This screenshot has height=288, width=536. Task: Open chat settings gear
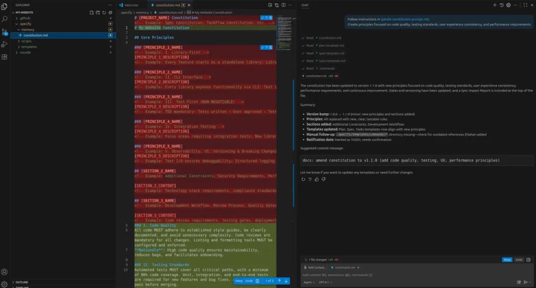[x=508, y=5]
